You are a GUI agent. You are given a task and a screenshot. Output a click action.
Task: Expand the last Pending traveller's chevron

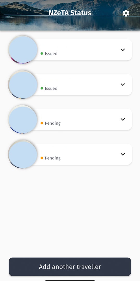click(x=123, y=154)
